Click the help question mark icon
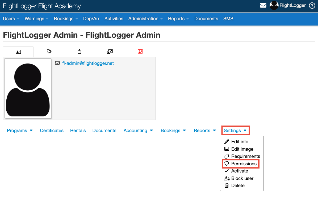This screenshot has width=318, height=198. tap(312, 6)
